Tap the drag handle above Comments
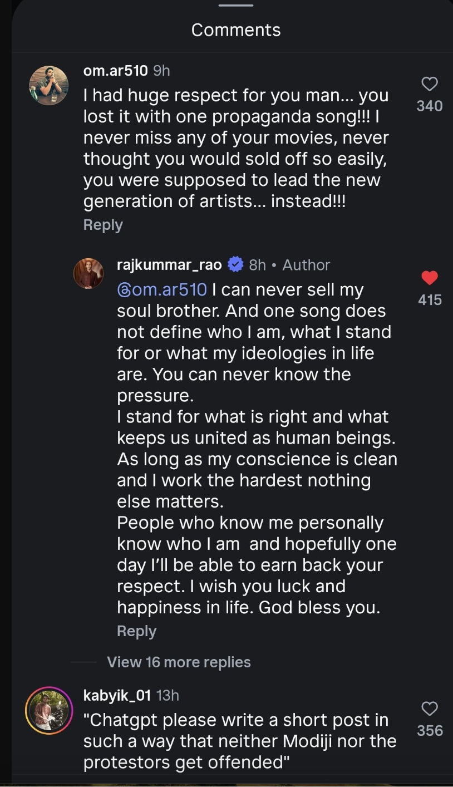The height and width of the screenshot is (787, 453). (x=236, y=5)
